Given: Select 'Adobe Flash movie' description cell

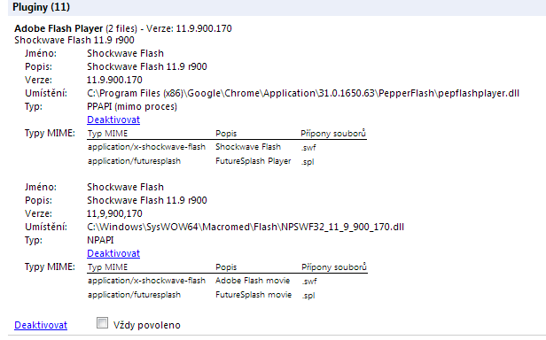Looking at the screenshot, I should pos(253,281).
